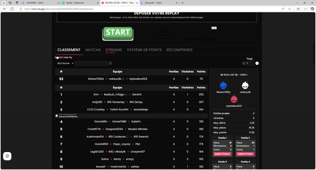Click the BK ROG CUP ZB - OPEN 1 panel title
Screen dimensions: 316x170
(234, 75)
